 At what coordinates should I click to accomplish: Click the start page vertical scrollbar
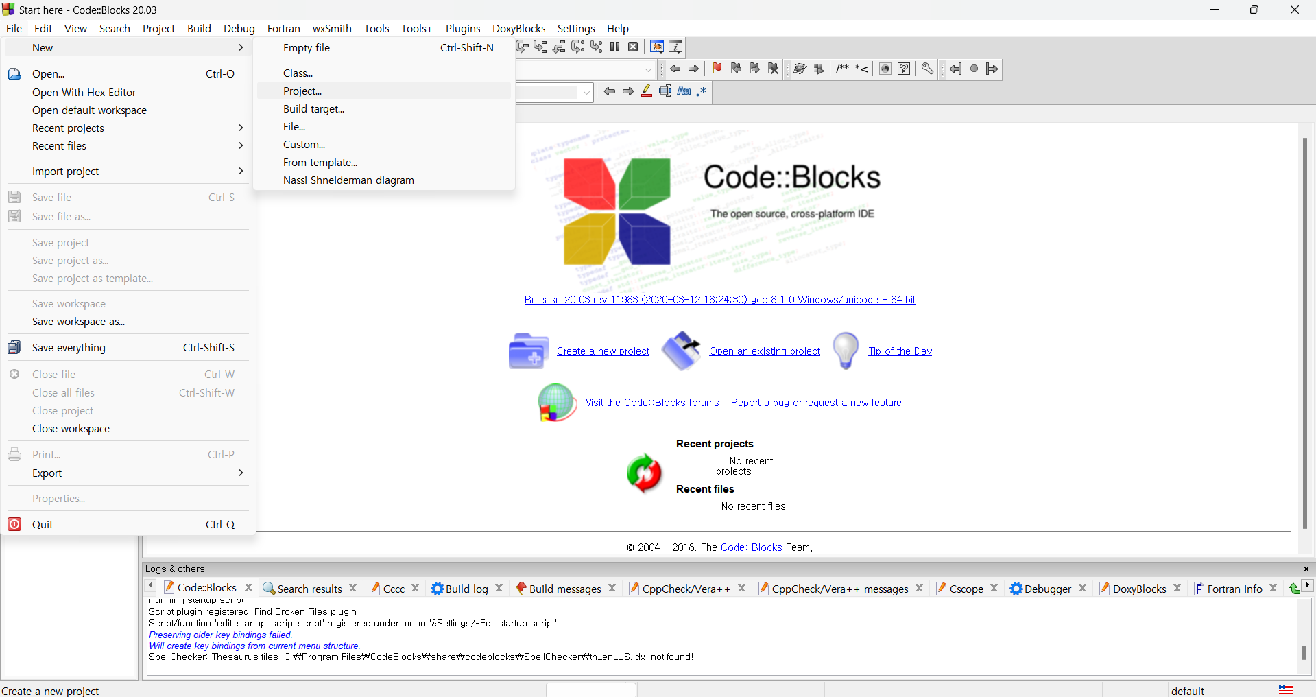(x=1305, y=333)
